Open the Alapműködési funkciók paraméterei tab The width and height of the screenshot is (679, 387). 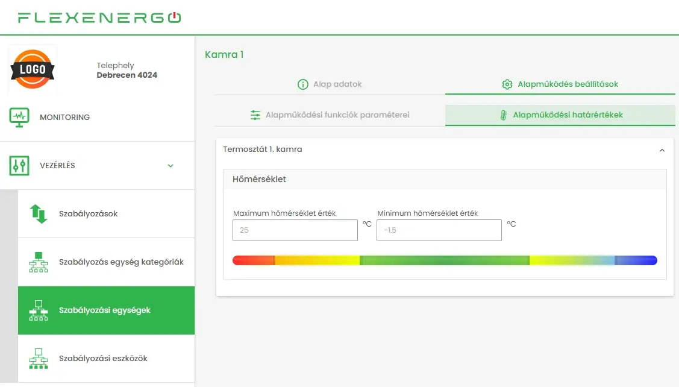[330, 115]
